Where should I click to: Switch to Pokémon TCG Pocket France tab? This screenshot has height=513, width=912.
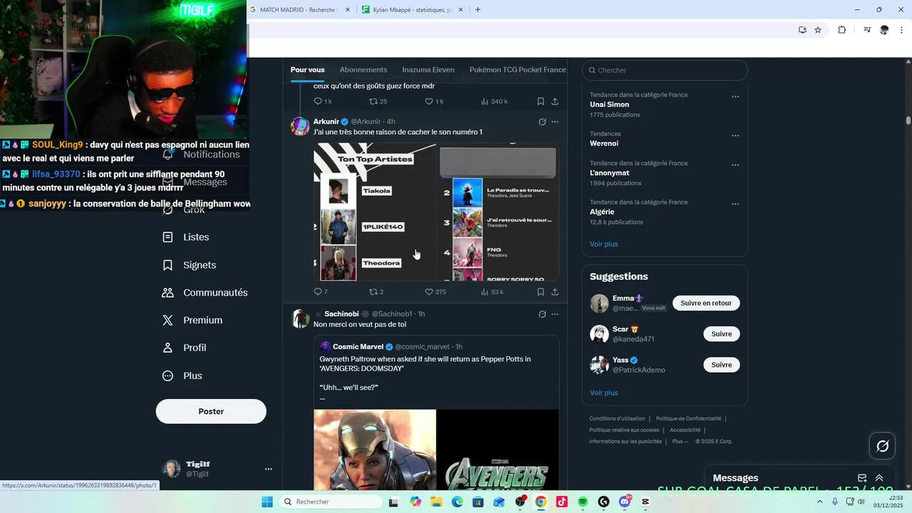[517, 70]
